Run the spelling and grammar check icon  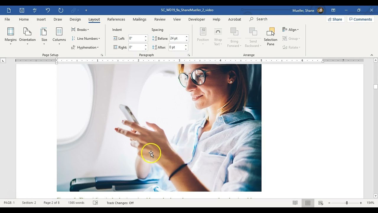pos(35,10)
